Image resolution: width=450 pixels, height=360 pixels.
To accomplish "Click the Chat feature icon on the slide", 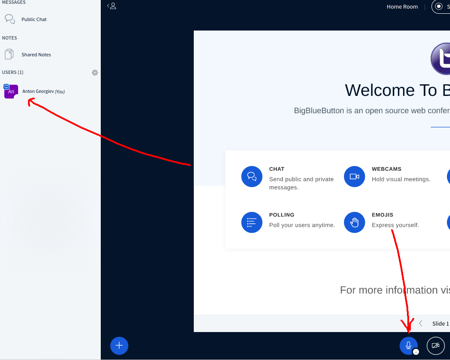I will pyautogui.click(x=251, y=176).
